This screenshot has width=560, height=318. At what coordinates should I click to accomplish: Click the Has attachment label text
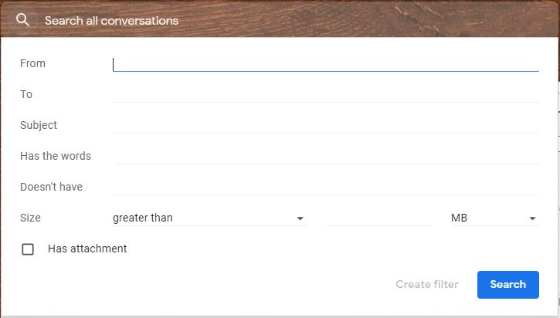coord(87,249)
